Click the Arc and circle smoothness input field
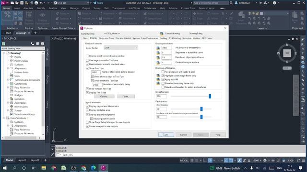The height and width of the screenshot is (172, 307). (166, 48)
